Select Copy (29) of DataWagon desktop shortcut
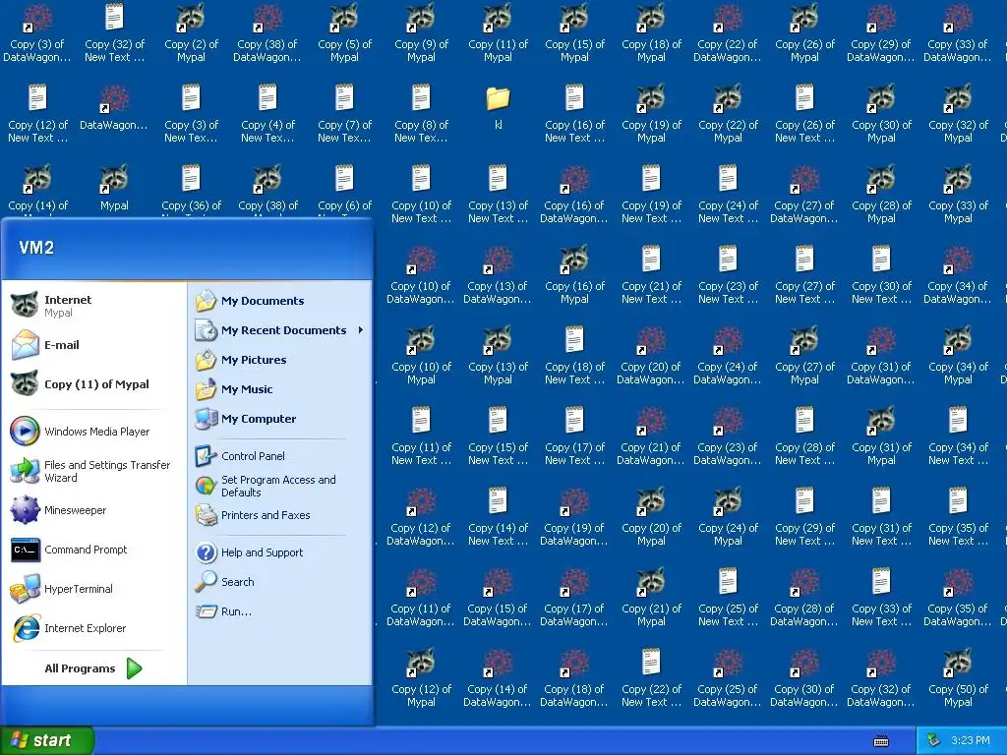 880,32
